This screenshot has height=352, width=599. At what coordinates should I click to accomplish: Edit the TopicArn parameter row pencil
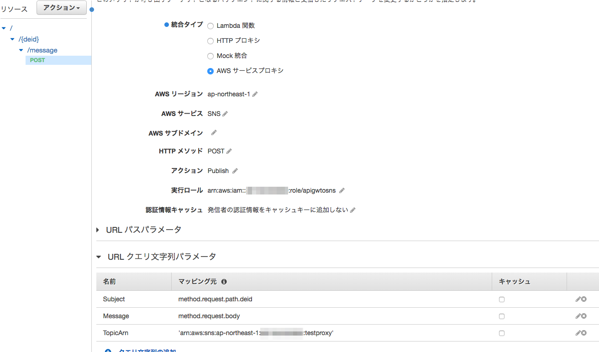pyautogui.click(x=578, y=333)
